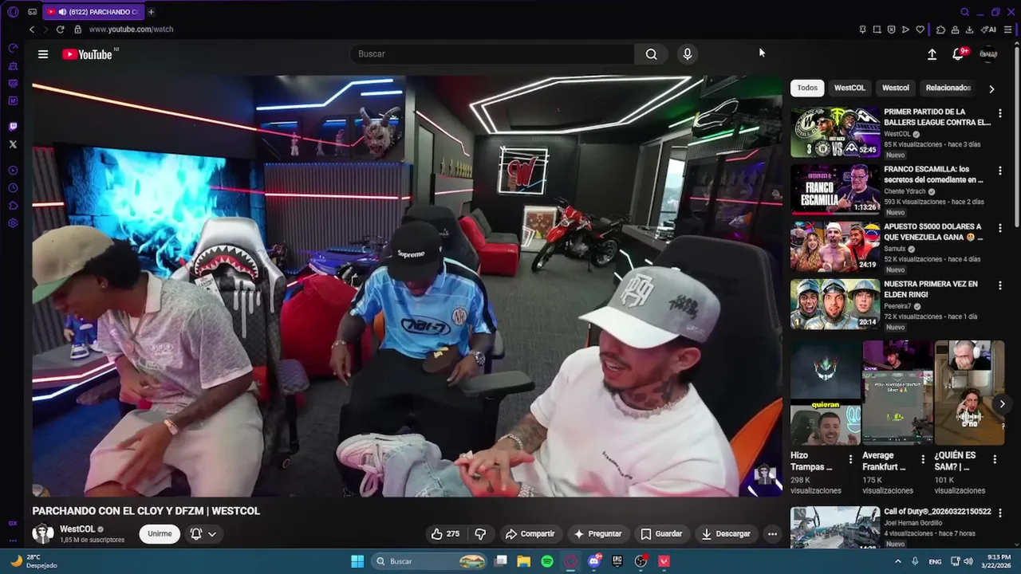This screenshot has width=1021, height=574.
Task: Click the Preguntar ask button
Action: tap(597, 534)
